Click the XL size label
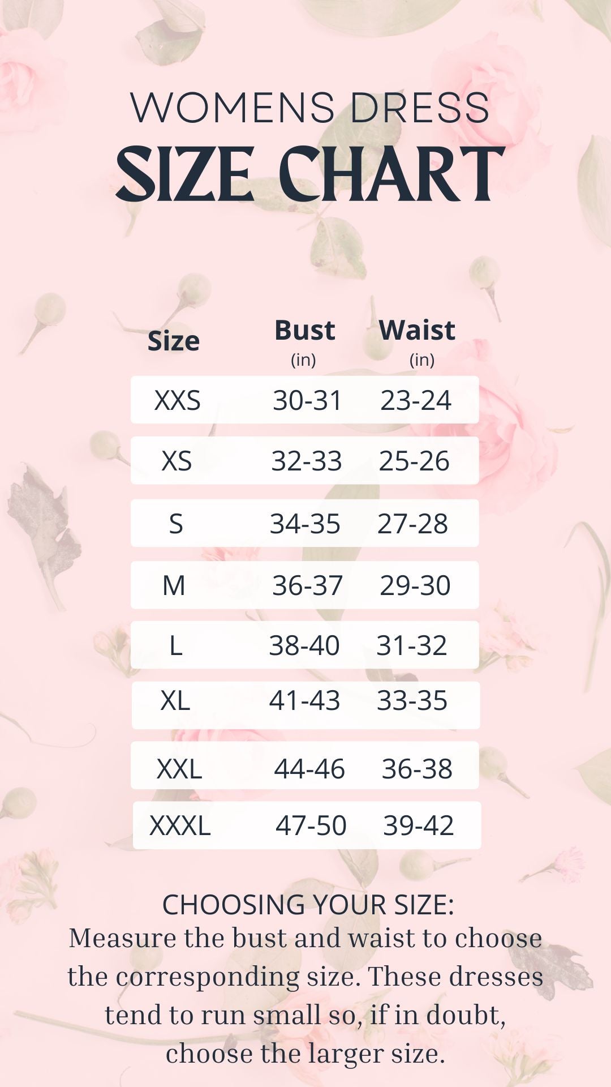This screenshot has height=1087, width=611. (175, 701)
